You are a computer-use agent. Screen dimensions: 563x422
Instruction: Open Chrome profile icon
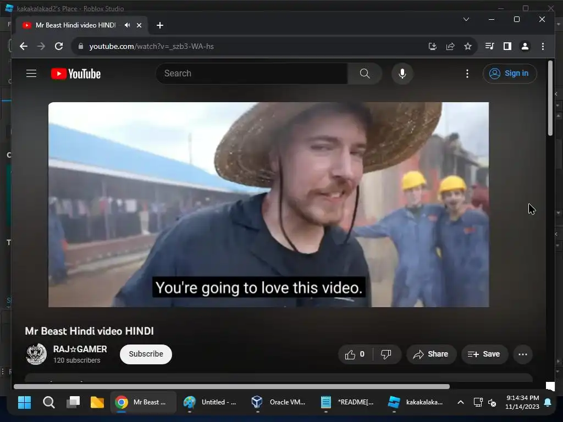[525, 46]
